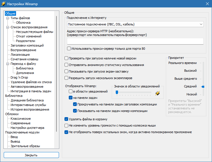The height and width of the screenshot is (162, 212).
Task: Close the Winamp settings window
Action: point(207,4)
